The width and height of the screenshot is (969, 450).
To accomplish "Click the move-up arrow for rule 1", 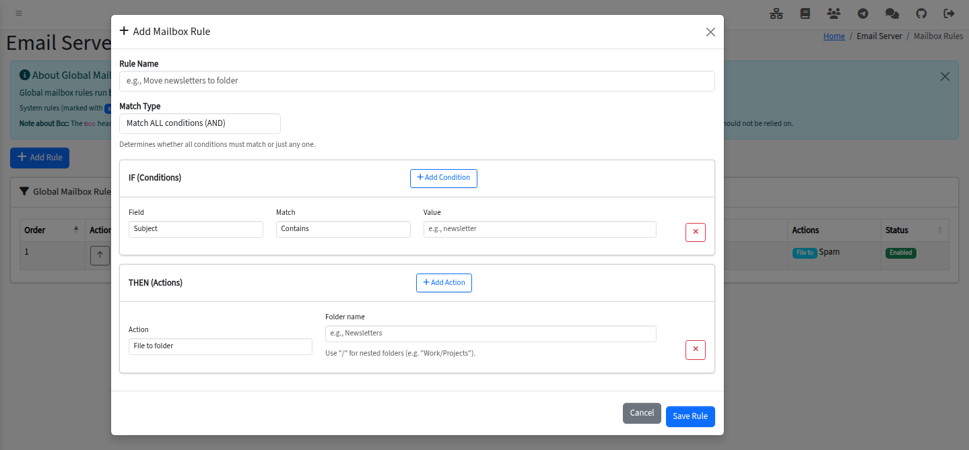I will [100, 255].
